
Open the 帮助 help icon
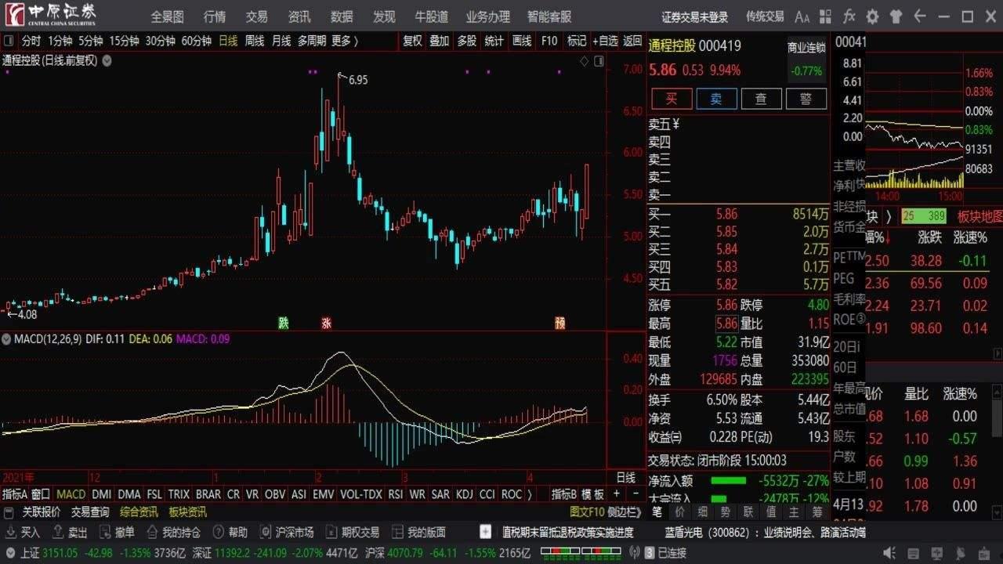click(x=217, y=532)
